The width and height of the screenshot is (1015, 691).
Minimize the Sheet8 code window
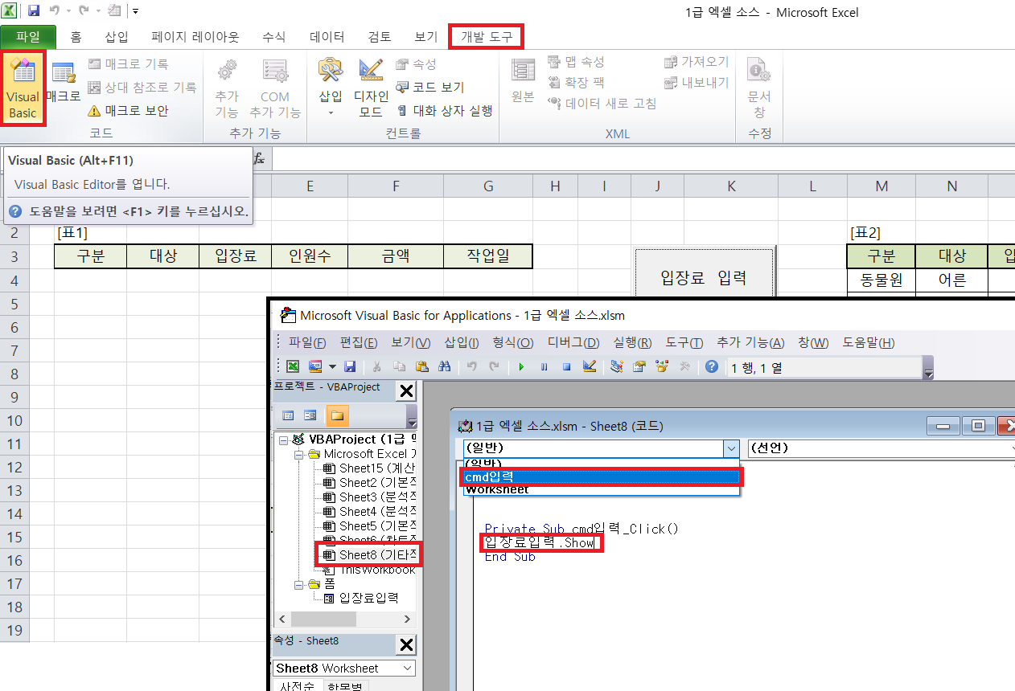[943, 426]
